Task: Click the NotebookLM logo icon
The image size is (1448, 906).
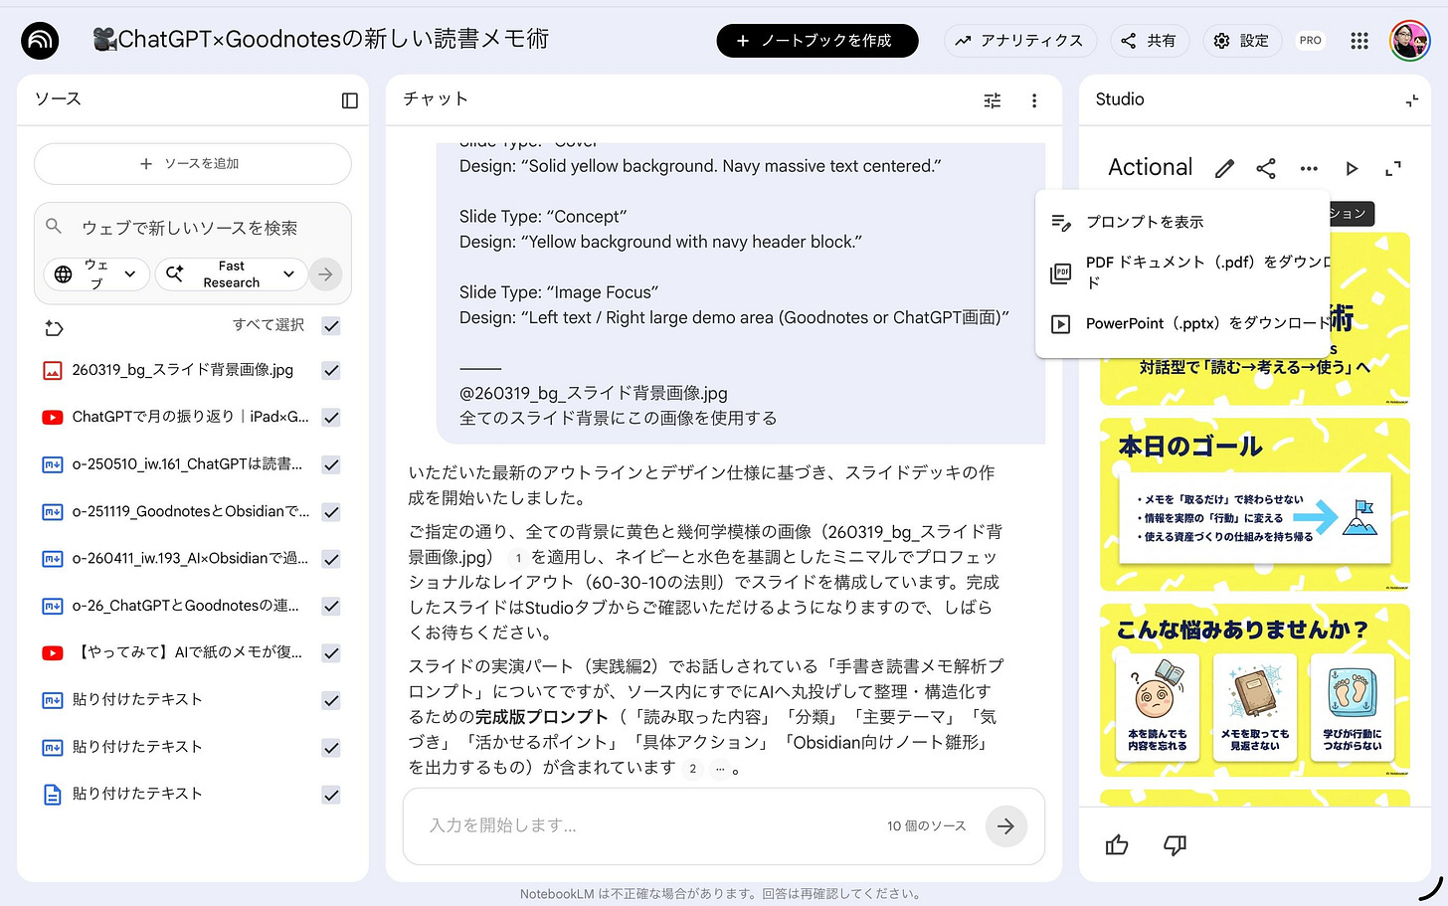Action: (40, 41)
